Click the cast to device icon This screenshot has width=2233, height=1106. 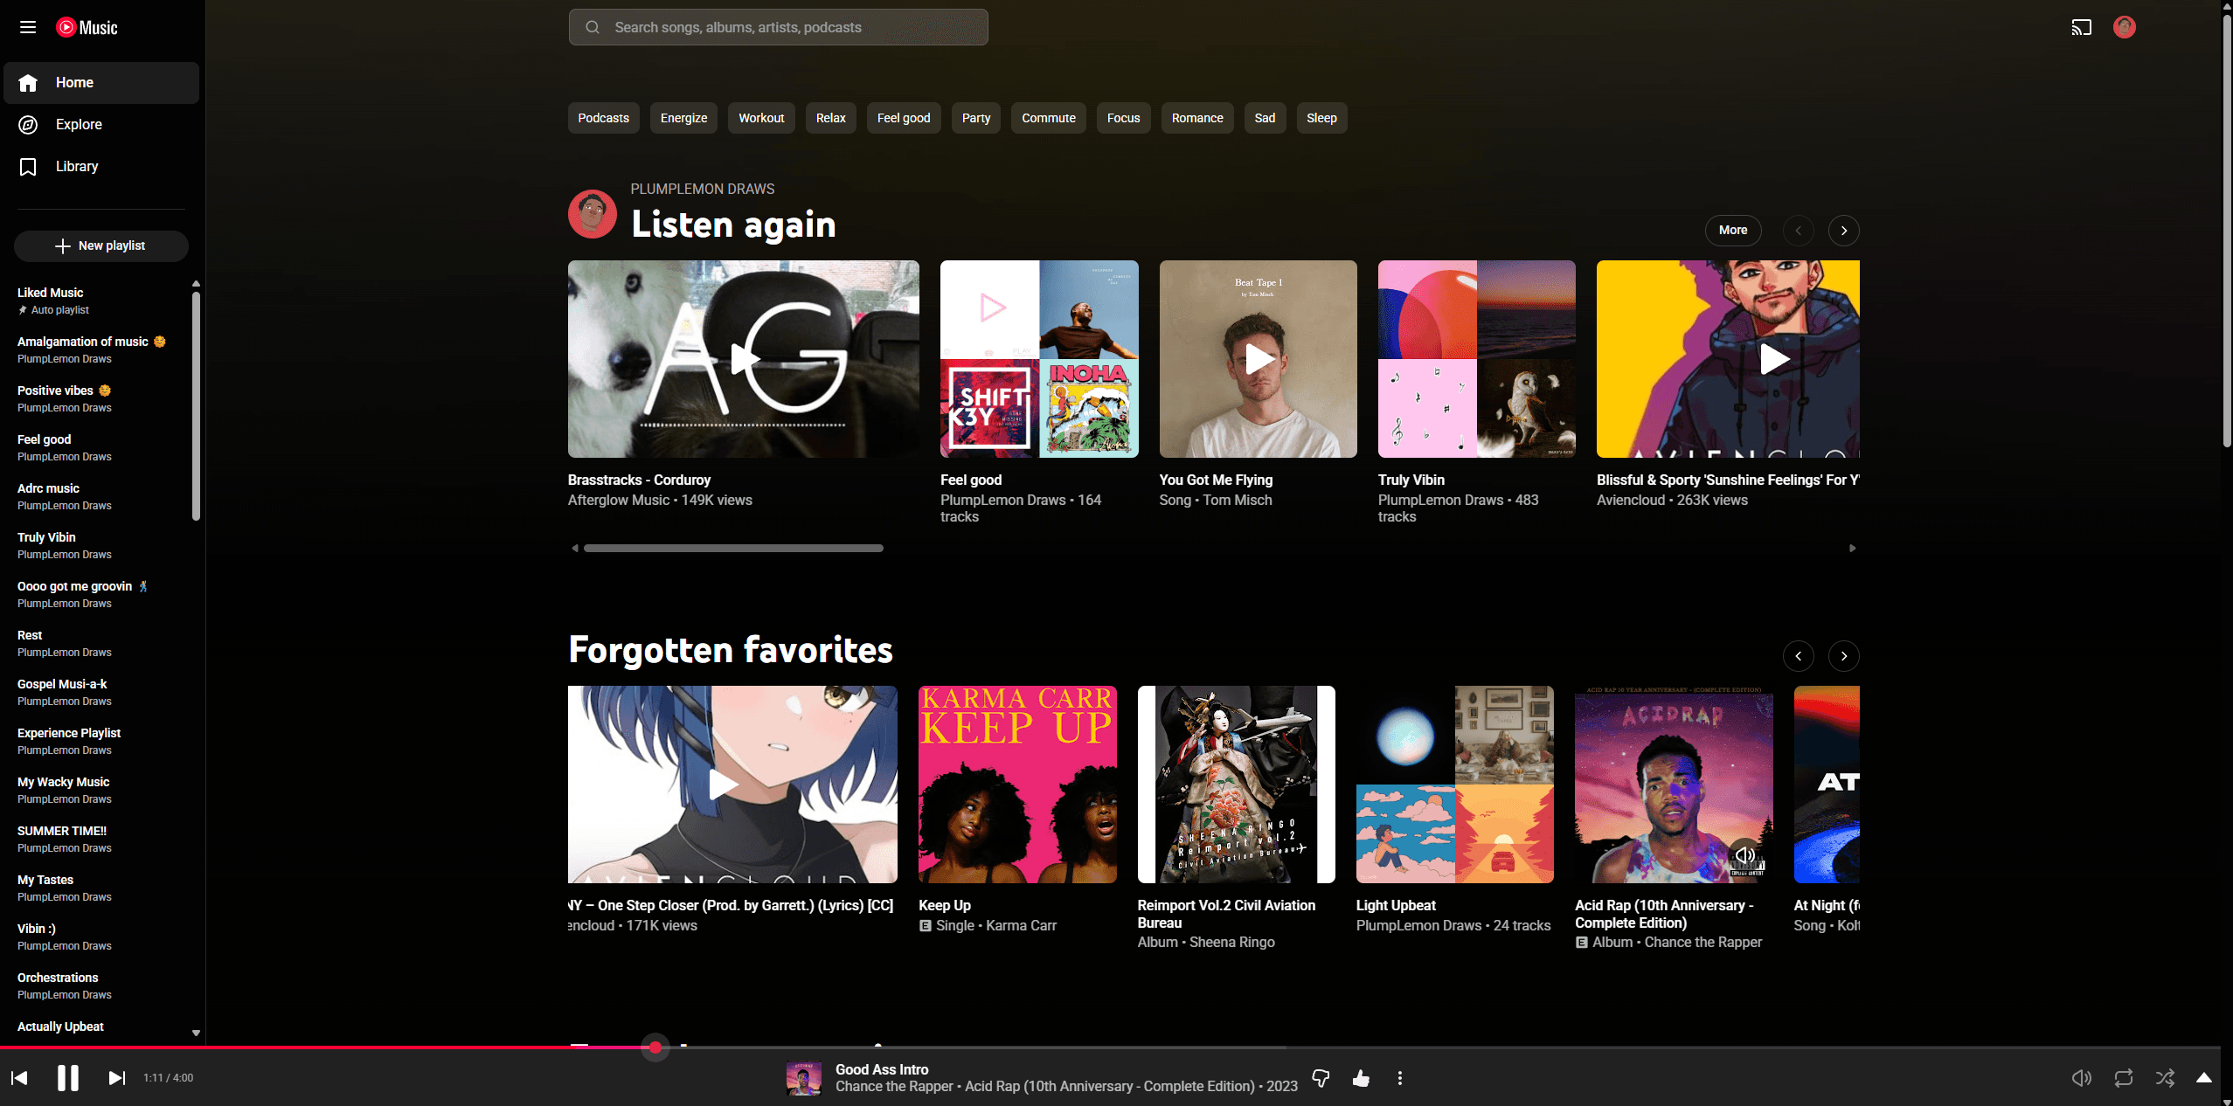pos(2081,27)
